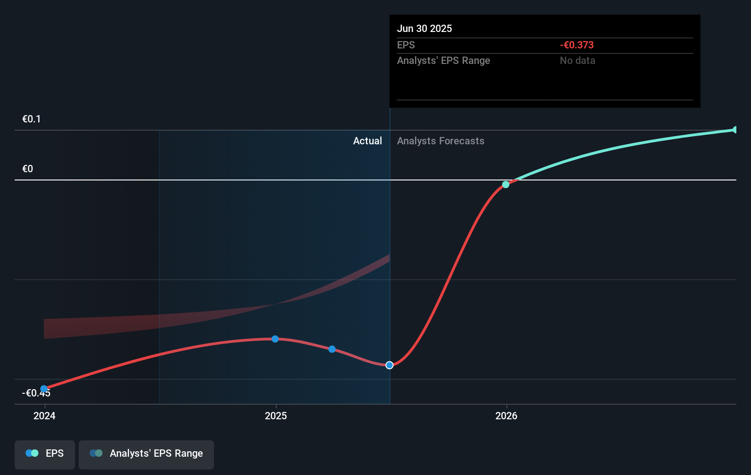Toggle the EPS legend series
This screenshot has width=751, height=475.
[45, 454]
